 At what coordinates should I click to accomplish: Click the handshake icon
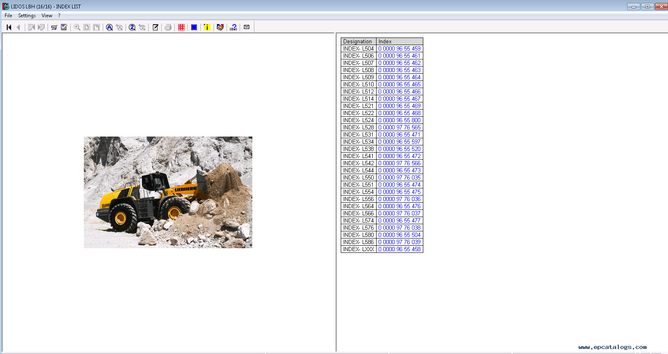220,27
